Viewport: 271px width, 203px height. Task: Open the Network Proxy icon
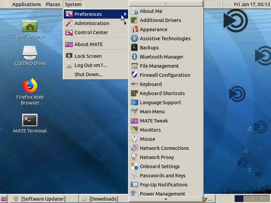click(x=134, y=157)
